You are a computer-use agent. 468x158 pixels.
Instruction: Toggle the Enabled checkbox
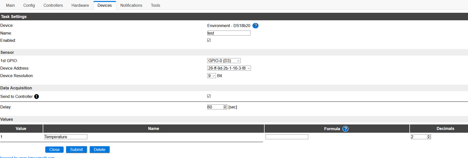(x=209, y=40)
